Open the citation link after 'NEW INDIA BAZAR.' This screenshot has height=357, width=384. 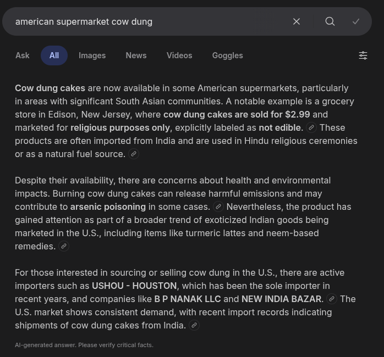tap(332, 299)
